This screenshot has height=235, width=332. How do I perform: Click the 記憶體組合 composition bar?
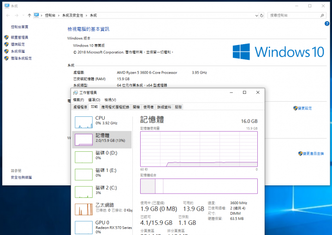coord(199,186)
